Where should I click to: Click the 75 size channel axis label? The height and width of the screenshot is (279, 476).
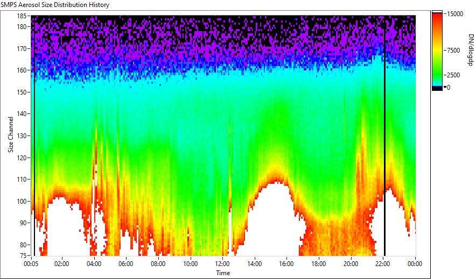point(24,255)
